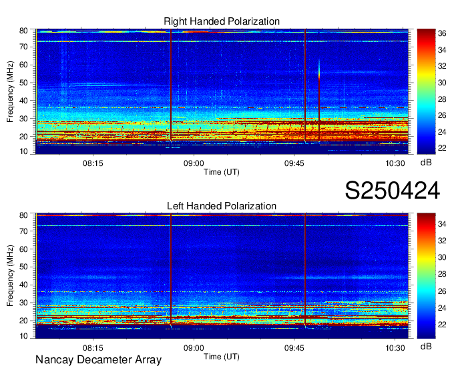Click the dB unit under Right Handed colorbar
Viewport: 454px width, 368px height.
(x=426, y=163)
